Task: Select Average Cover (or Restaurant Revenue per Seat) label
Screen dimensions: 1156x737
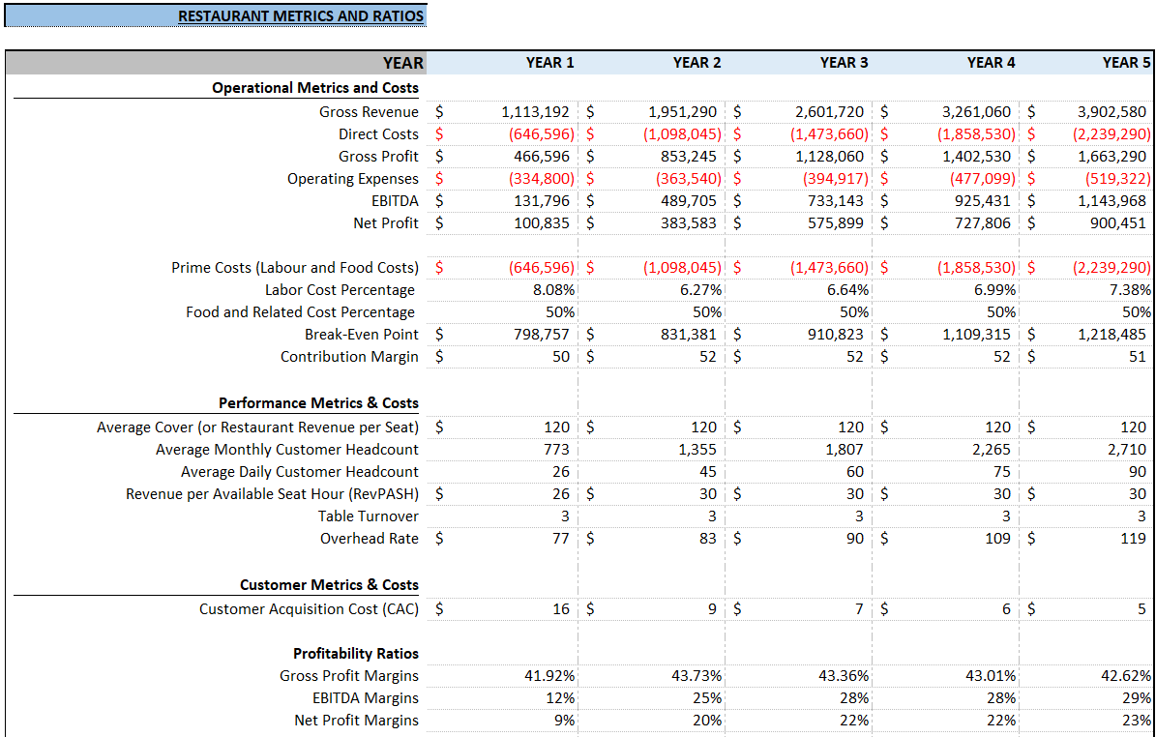Action: tap(257, 427)
